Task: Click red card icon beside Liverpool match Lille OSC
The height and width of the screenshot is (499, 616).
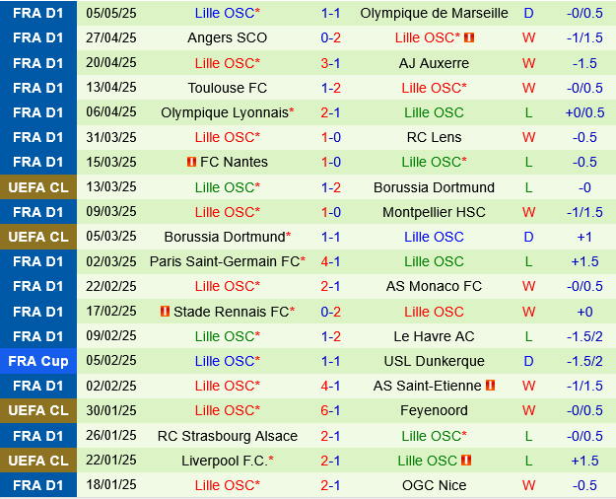Action: click(466, 461)
